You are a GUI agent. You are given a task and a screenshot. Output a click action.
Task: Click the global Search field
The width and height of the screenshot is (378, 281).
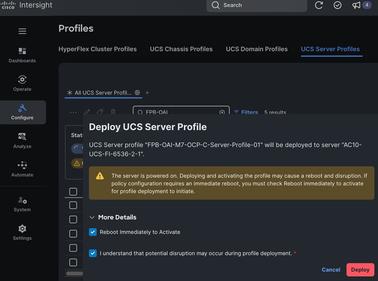point(257,6)
